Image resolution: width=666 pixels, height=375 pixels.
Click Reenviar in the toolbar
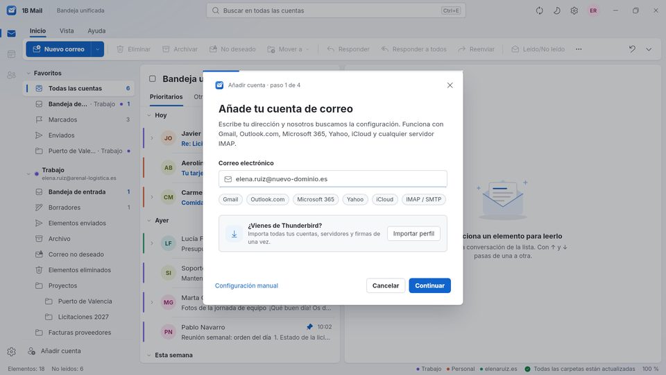pyautogui.click(x=476, y=49)
